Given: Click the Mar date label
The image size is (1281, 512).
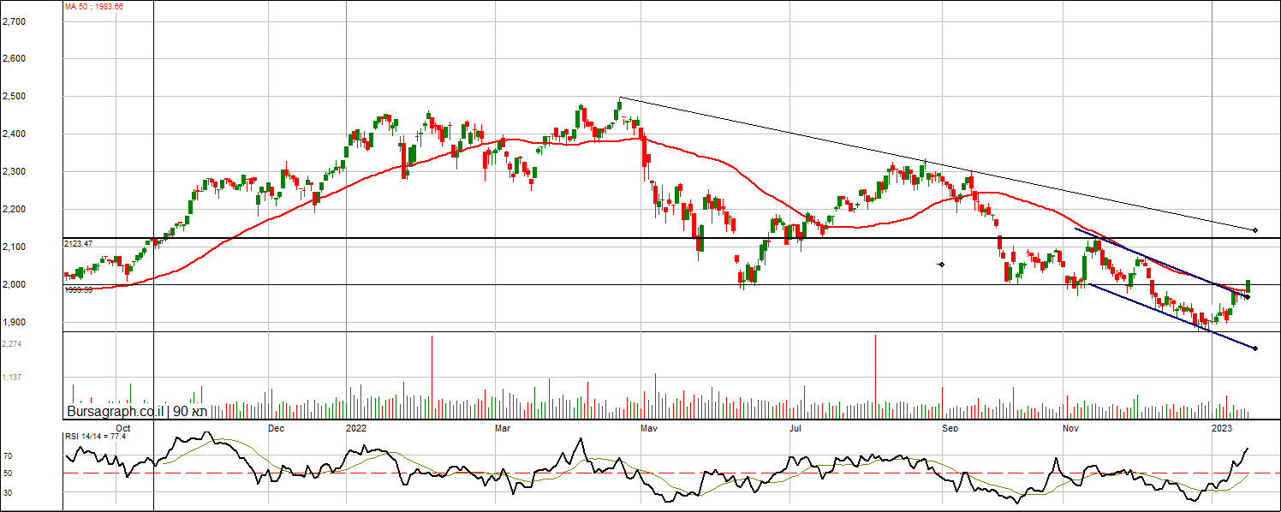Looking at the screenshot, I should pos(503,426).
